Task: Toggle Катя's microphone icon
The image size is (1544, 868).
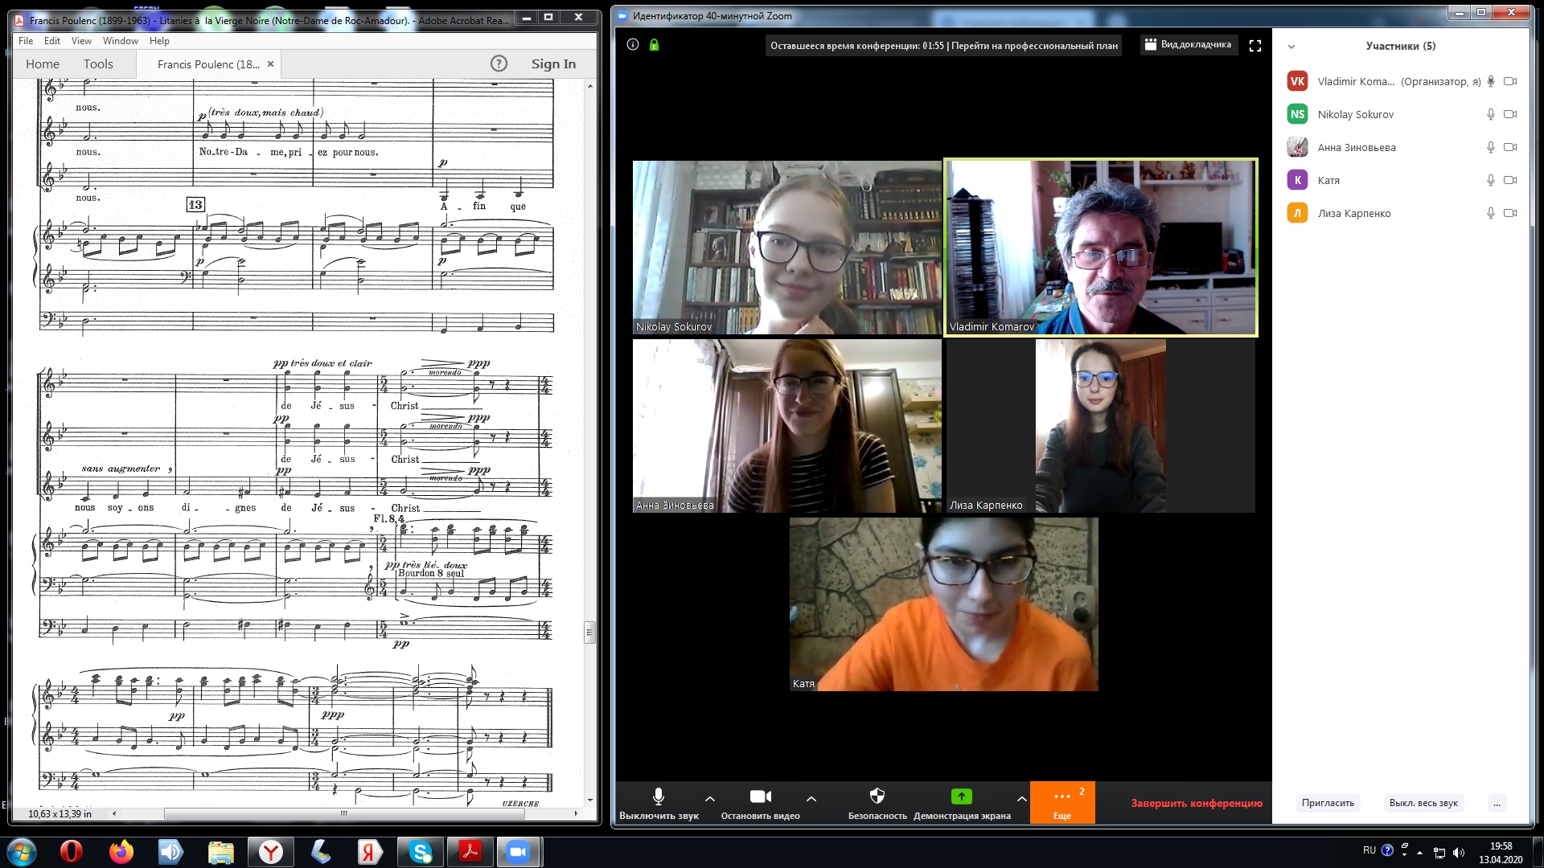Action: tap(1490, 180)
